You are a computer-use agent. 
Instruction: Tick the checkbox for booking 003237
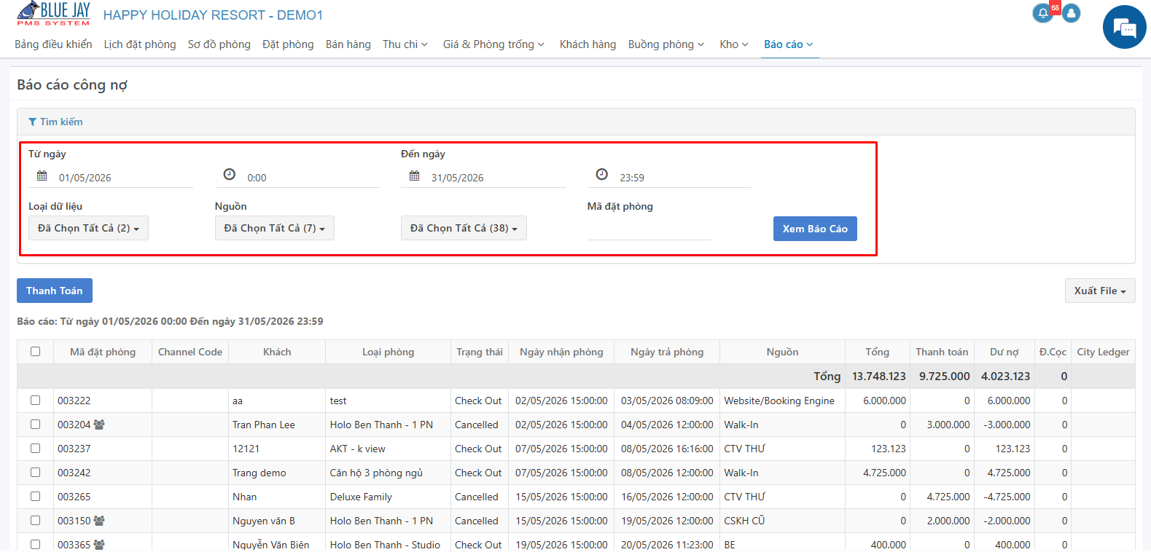click(35, 448)
